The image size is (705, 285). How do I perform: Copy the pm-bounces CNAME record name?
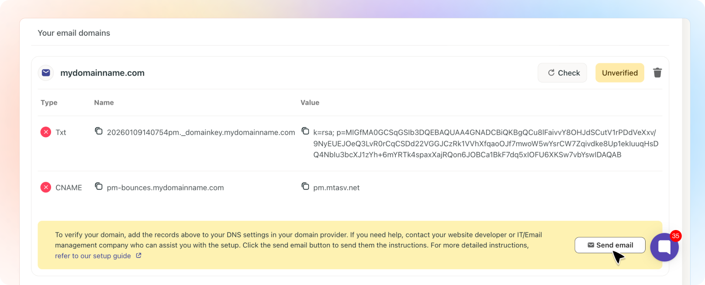[x=99, y=186]
